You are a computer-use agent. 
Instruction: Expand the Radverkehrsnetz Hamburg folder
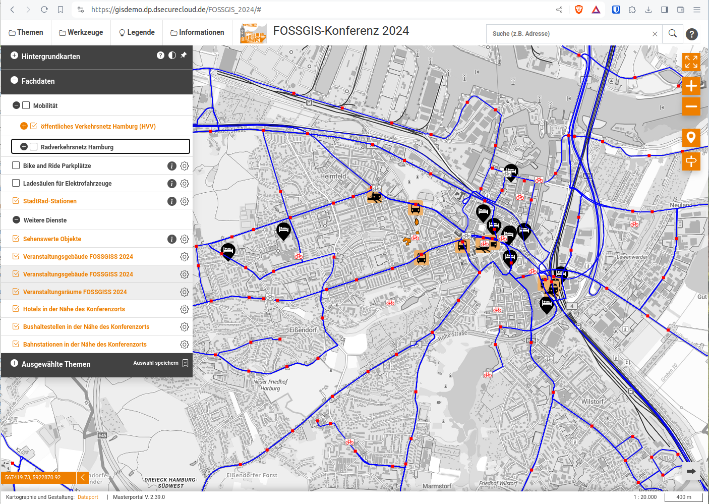point(24,147)
